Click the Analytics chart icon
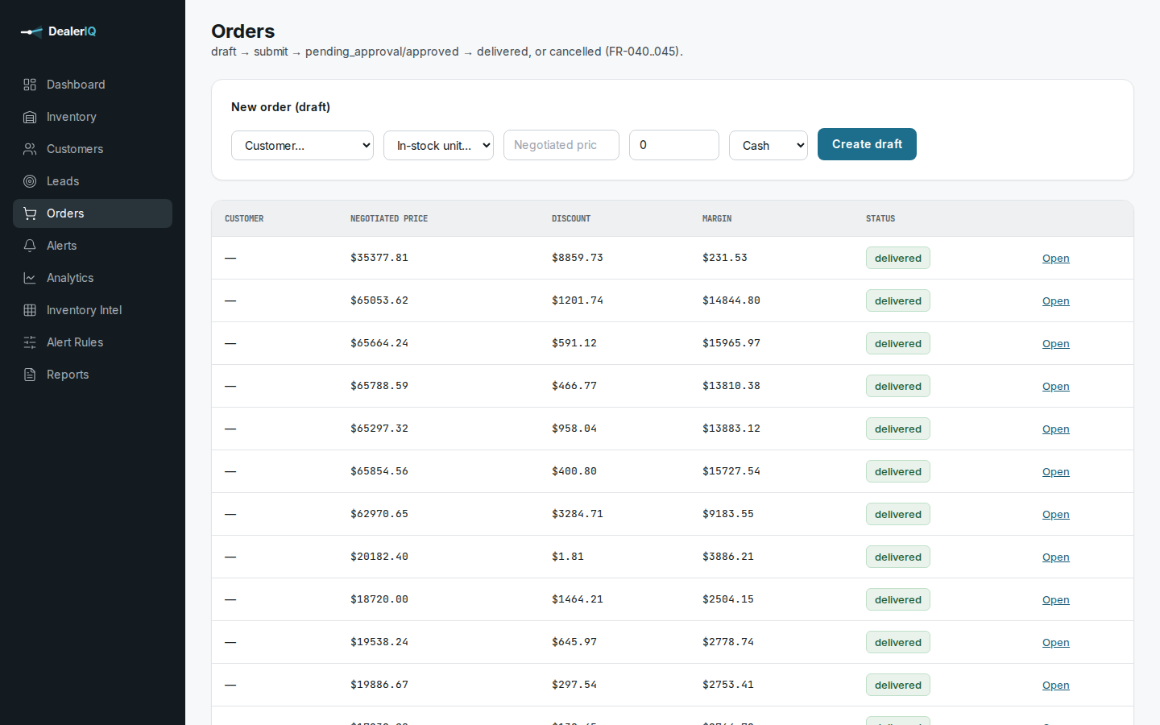This screenshot has height=725, width=1160. click(30, 278)
